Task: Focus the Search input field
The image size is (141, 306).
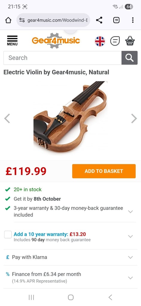Action: point(62,58)
